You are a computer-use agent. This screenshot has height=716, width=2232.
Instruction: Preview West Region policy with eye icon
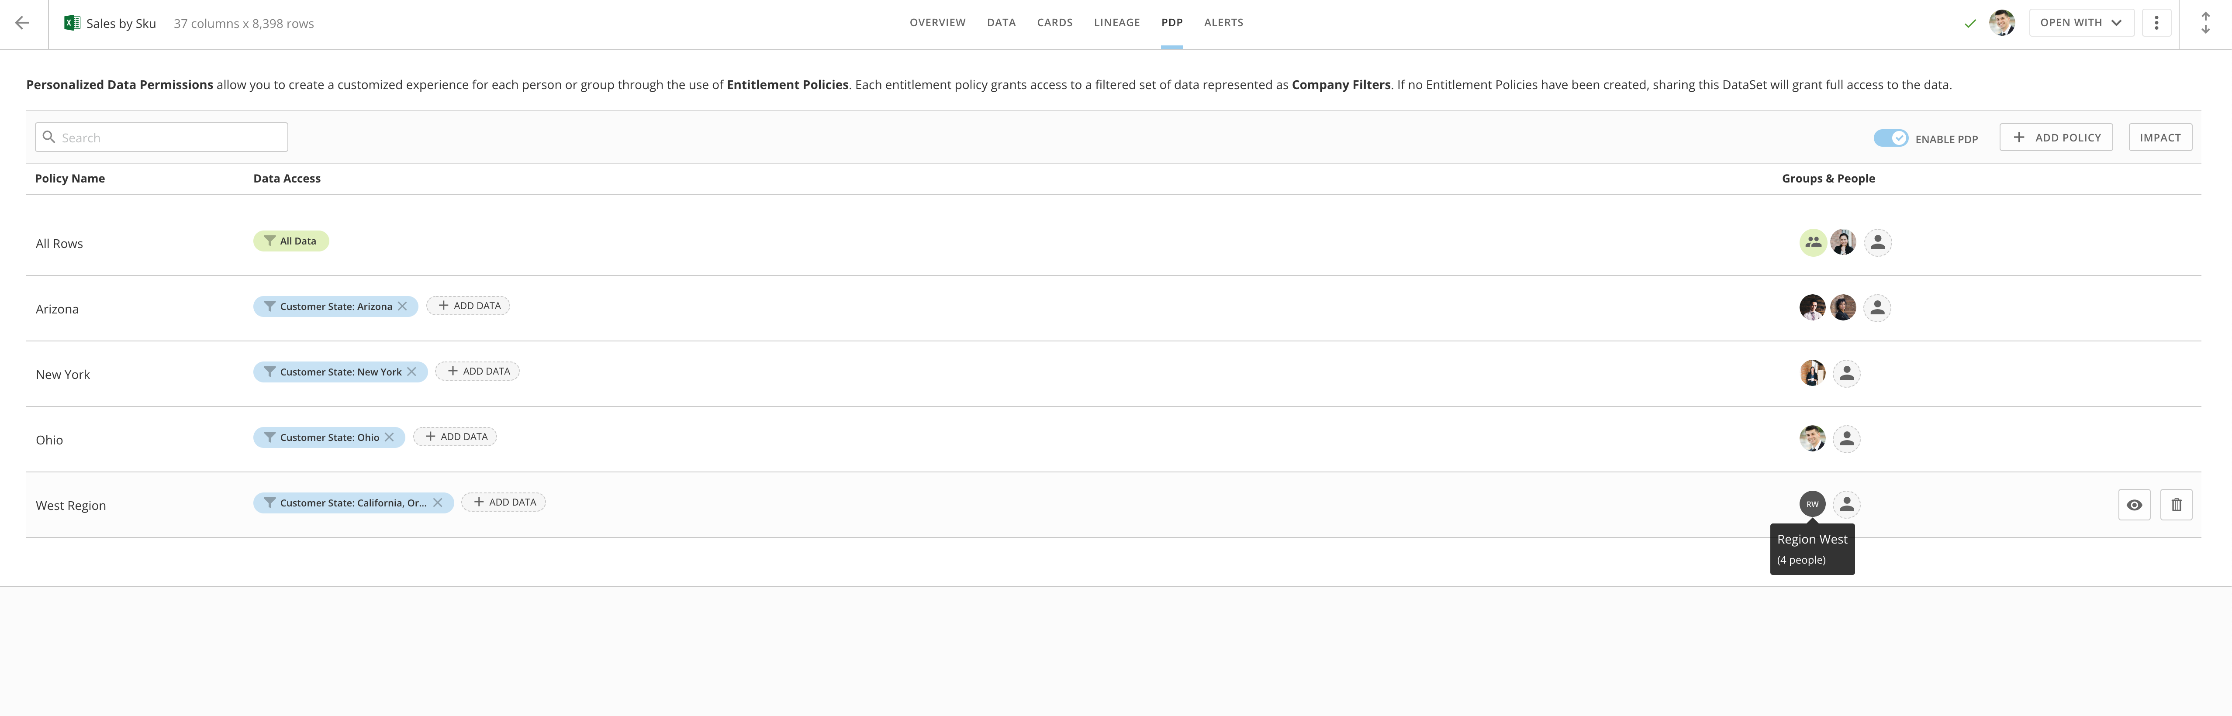coord(2134,505)
